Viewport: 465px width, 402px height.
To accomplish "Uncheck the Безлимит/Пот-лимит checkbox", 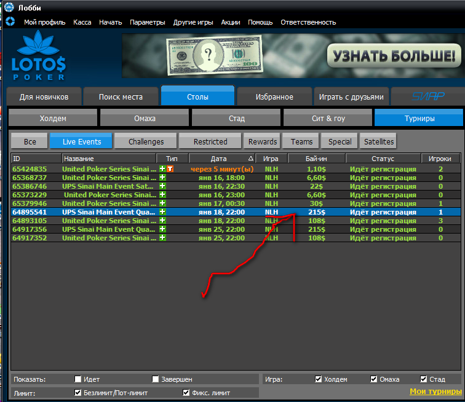I will [77, 393].
